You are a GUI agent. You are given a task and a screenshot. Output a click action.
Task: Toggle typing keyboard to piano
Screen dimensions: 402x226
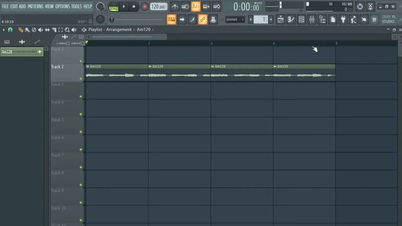click(171, 19)
